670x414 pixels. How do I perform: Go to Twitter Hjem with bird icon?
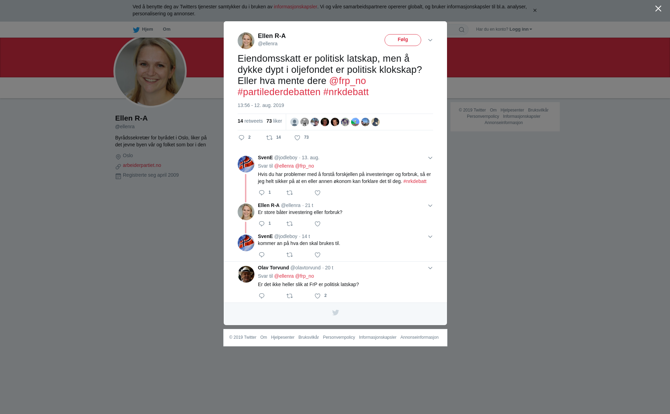[143, 30]
